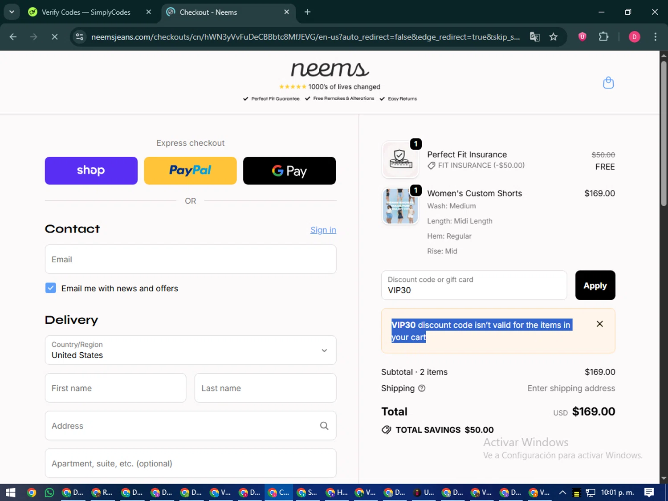Open the Chrome profile D avatar
Image resolution: width=668 pixels, height=501 pixels.
634,37
